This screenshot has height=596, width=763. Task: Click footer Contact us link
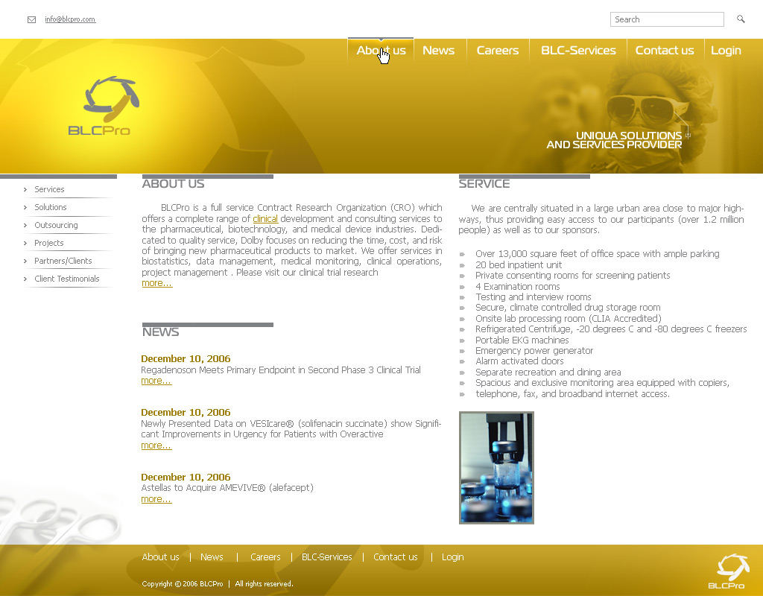pyautogui.click(x=395, y=557)
